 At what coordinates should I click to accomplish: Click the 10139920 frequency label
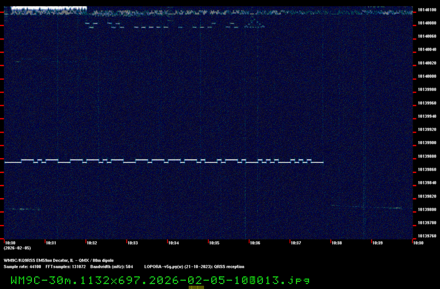point(427,129)
